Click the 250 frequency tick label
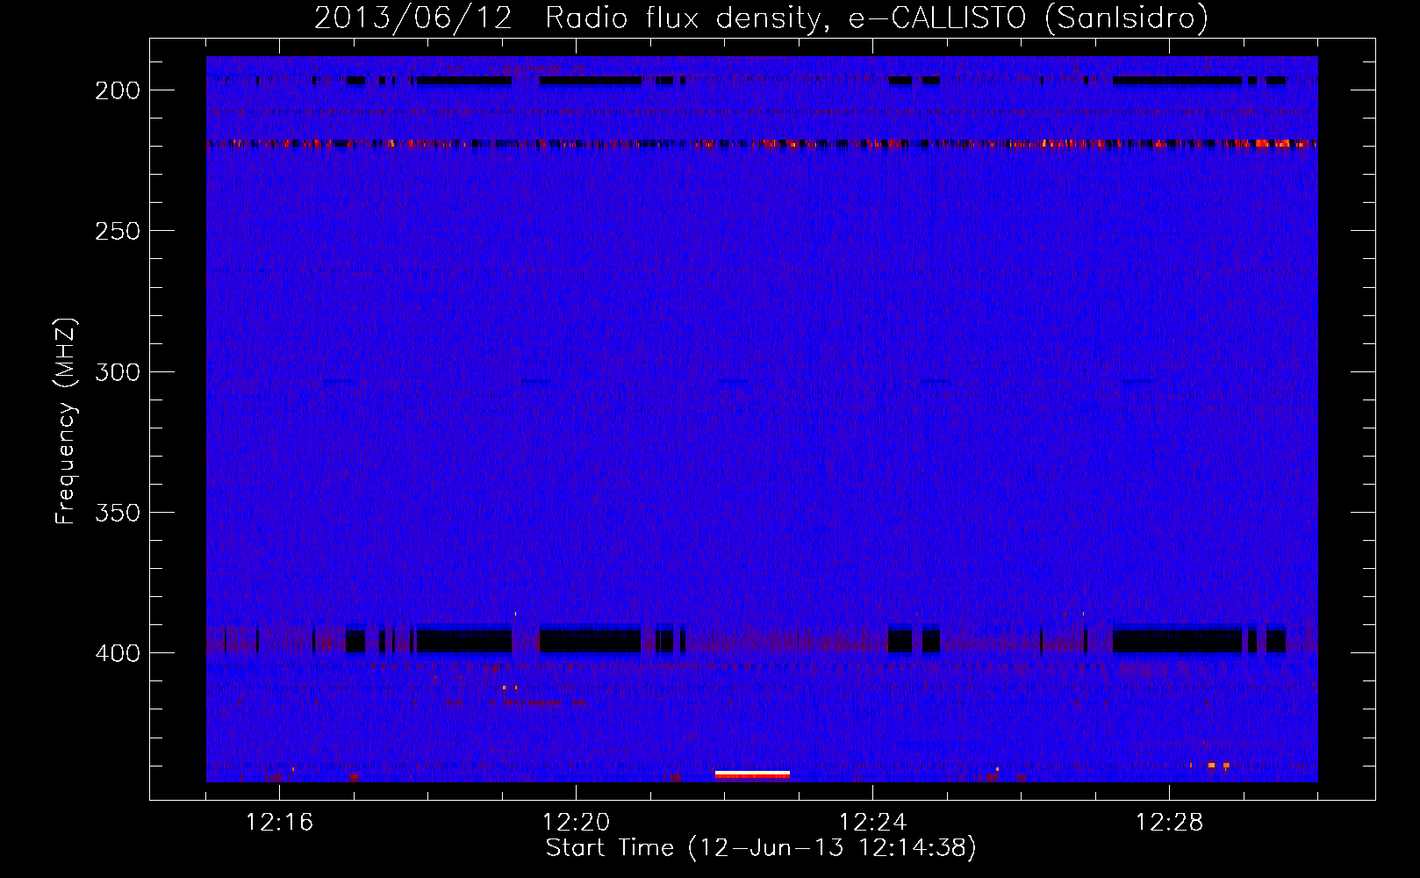Image resolution: width=1420 pixels, height=878 pixels. (x=118, y=231)
